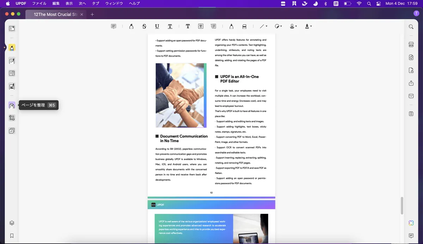Open the Apple menu
This screenshot has width=423, height=244.
[7, 4]
